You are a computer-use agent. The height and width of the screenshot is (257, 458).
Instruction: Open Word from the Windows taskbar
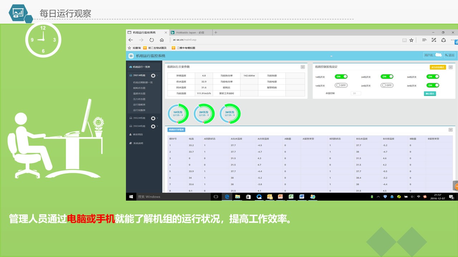point(302,197)
